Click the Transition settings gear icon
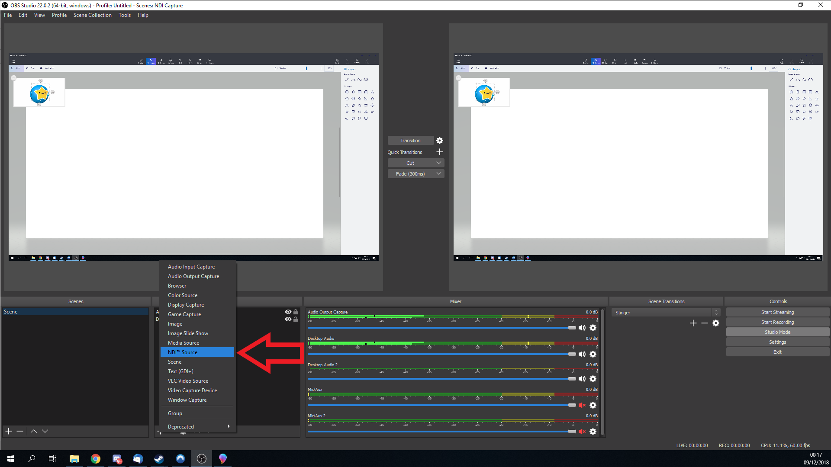Image resolution: width=831 pixels, height=467 pixels. click(x=439, y=140)
